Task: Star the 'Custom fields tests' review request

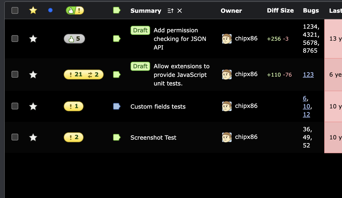Action: click(x=33, y=106)
